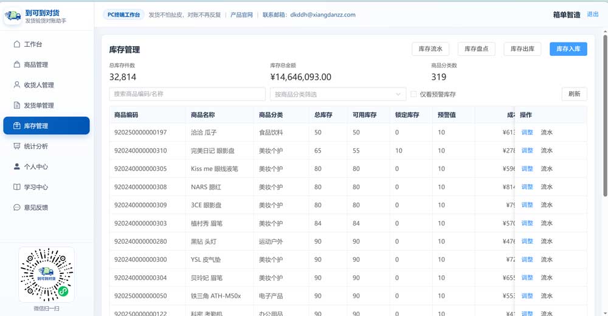Click product code 920240000000310
608x316 pixels.
point(140,151)
